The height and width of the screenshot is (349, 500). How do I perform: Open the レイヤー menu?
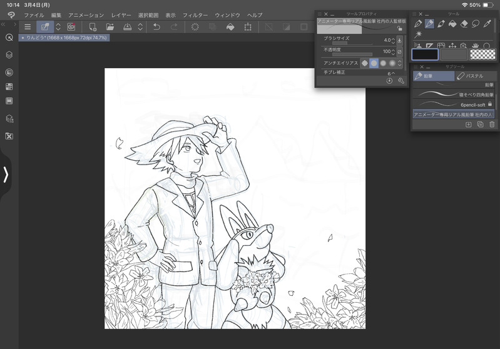[121, 15]
